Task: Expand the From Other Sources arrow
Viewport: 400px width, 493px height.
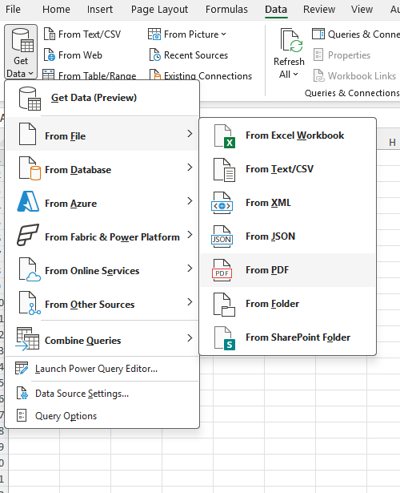Action: click(190, 302)
